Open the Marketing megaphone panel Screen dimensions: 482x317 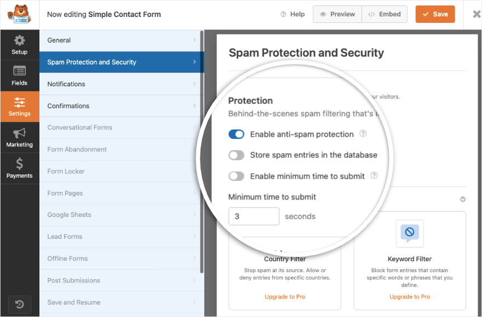click(19, 138)
